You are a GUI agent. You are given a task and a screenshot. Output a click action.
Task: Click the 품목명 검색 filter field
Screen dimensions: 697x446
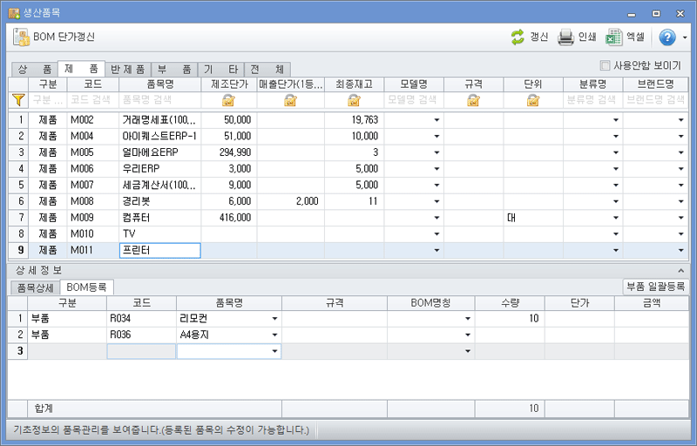click(x=159, y=100)
